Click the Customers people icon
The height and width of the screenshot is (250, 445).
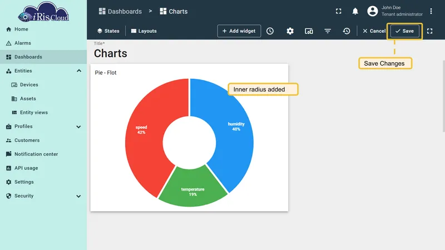8,141
